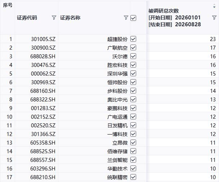This screenshot has height=182, width=219.
Task: Select end date value 20260828
Action: 188,24
